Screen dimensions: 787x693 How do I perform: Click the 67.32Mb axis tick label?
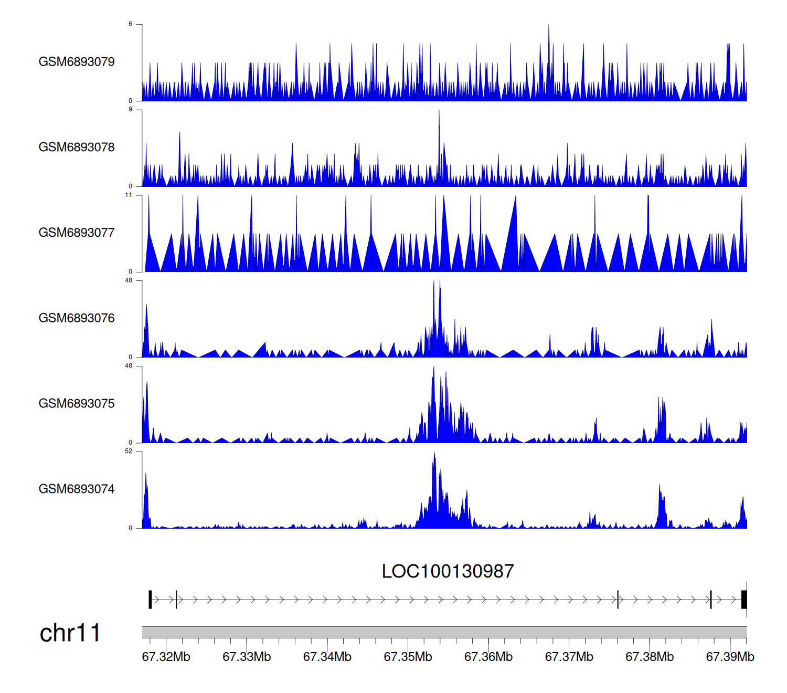(x=166, y=657)
